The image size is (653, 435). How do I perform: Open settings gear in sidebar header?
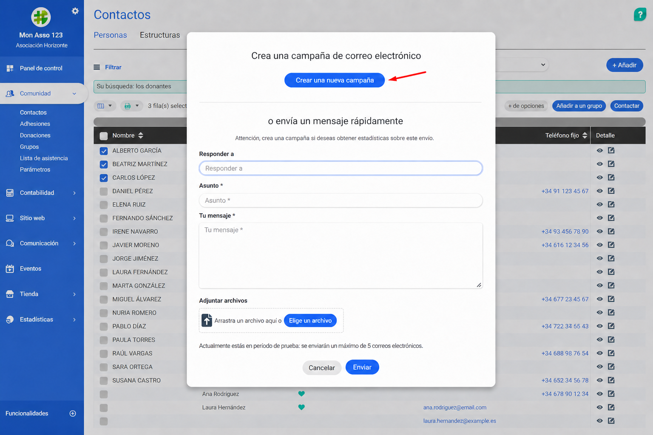(x=75, y=11)
